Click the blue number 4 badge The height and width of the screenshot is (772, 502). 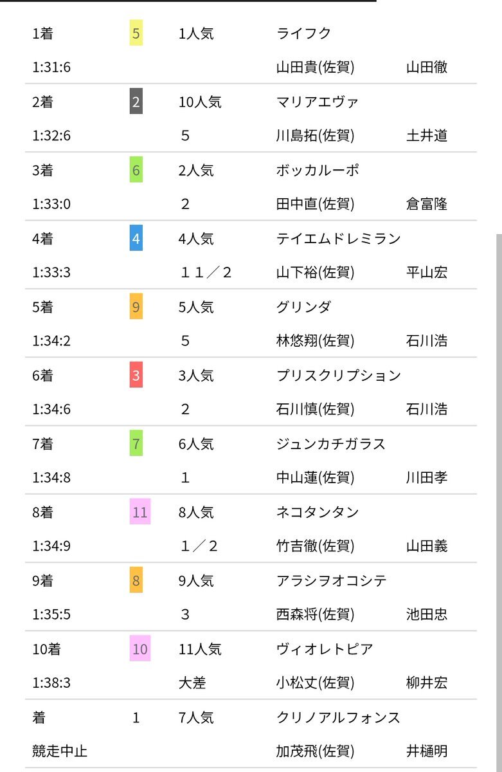coord(136,239)
